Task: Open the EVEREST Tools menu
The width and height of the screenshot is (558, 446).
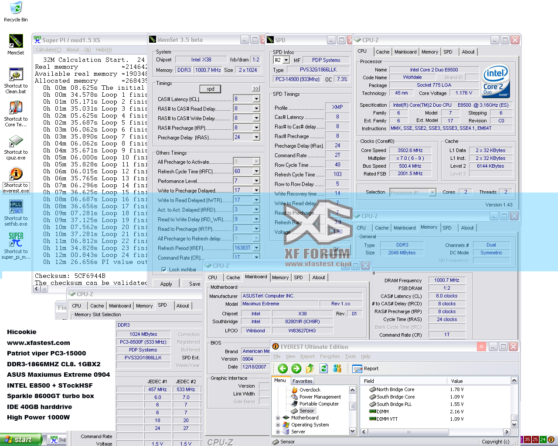Action: click(x=350, y=356)
